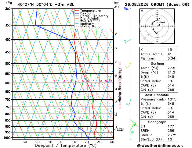Click the 950 hPa pressure label
Screen dimensions: 192x148
tap(9, 132)
